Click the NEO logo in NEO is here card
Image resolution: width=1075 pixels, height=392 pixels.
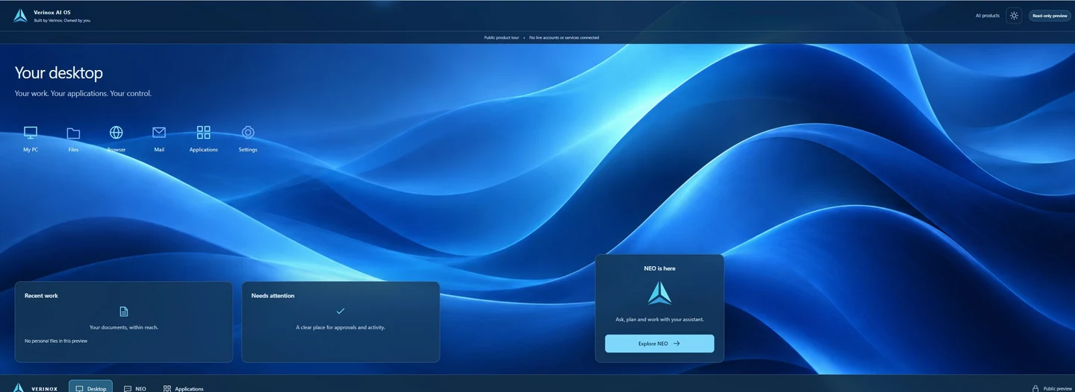[x=659, y=293]
